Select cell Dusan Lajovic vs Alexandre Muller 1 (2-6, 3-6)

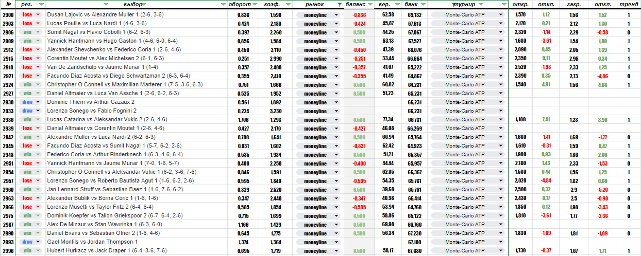(137, 15)
